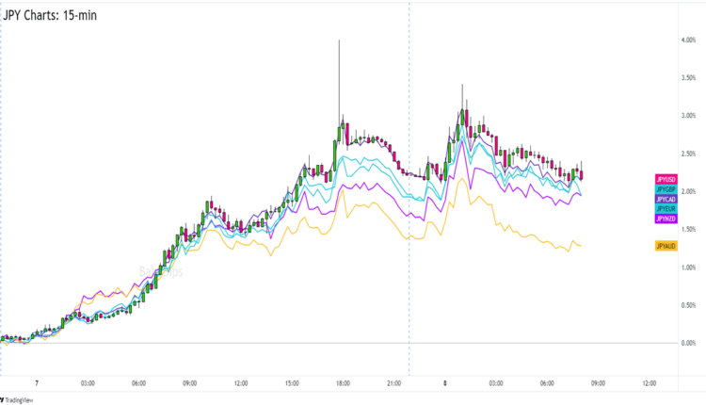Click the last 12:00 label on time axis

[x=650, y=383]
